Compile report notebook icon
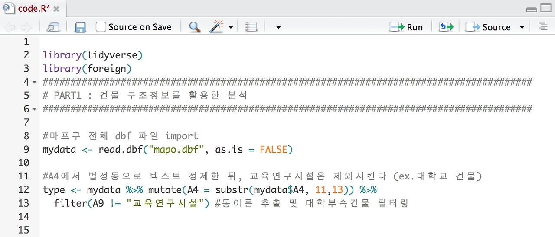Image resolution: width=555 pixels, height=237 pixels. 251,27
